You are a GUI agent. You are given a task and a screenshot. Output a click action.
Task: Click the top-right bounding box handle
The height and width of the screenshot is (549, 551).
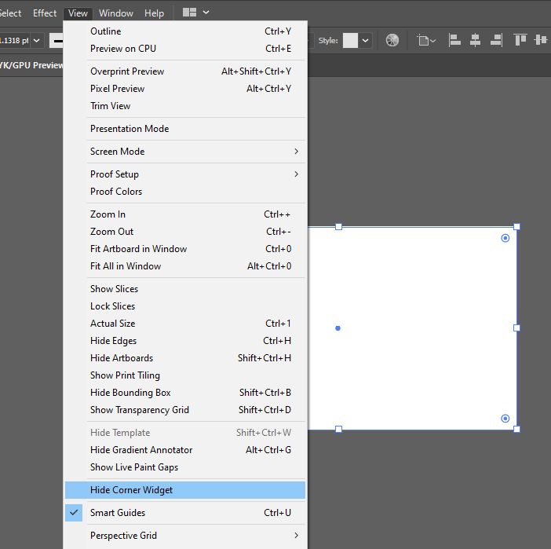[x=516, y=227]
